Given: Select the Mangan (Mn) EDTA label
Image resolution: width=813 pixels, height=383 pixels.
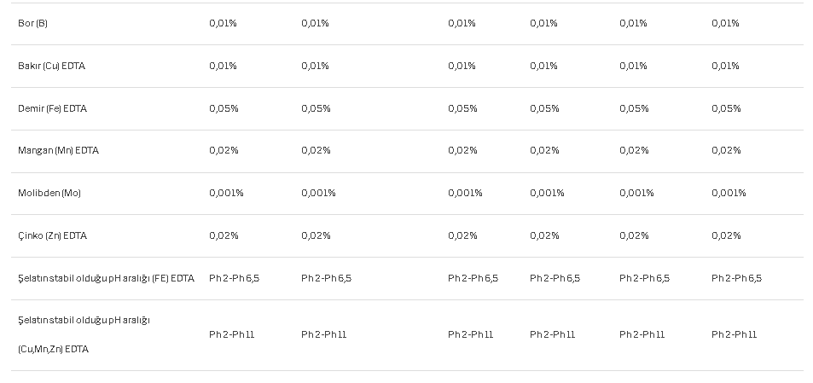Looking at the screenshot, I should (x=58, y=150).
